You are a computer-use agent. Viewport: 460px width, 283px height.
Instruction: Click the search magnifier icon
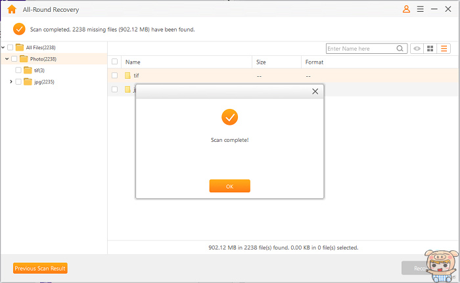tap(400, 49)
